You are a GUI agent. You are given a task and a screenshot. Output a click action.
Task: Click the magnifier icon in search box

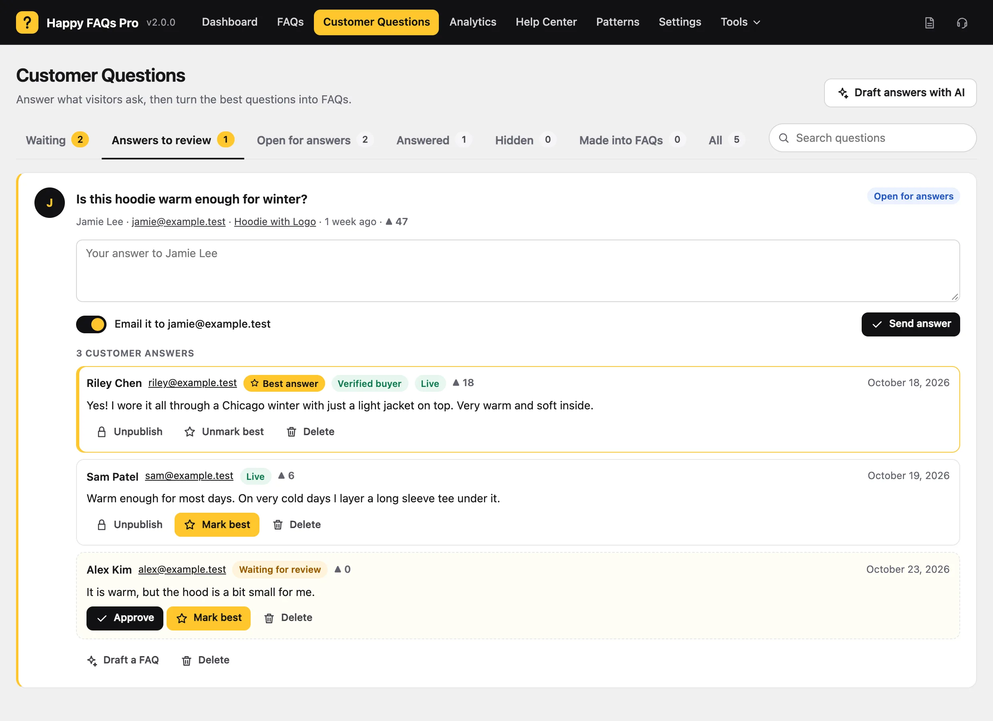[784, 138]
